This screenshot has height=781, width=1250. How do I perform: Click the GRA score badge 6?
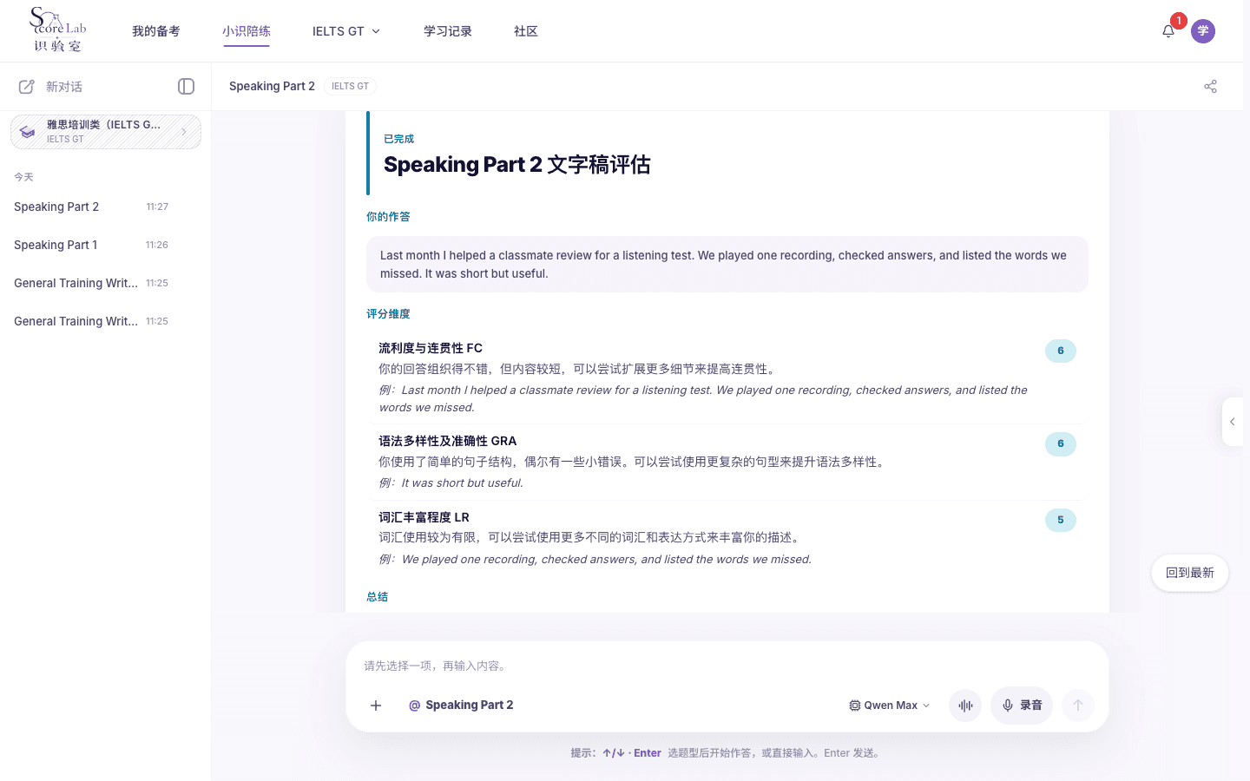click(1061, 443)
